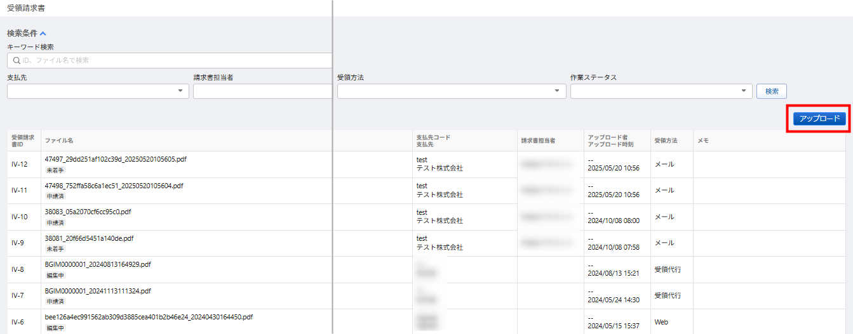Click the ファイル名 column header
Image resolution: width=853 pixels, height=334 pixels.
(58, 141)
